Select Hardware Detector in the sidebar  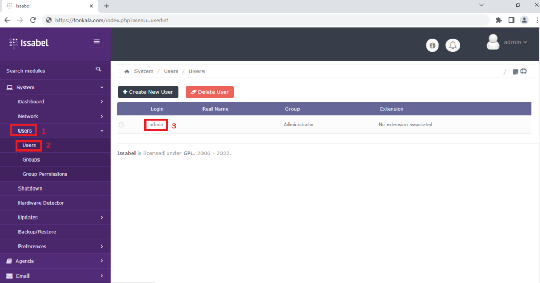point(41,203)
